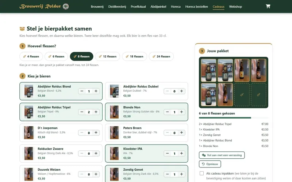Increase Abdijbier Rolduc Tripel quantity

tap(96, 112)
